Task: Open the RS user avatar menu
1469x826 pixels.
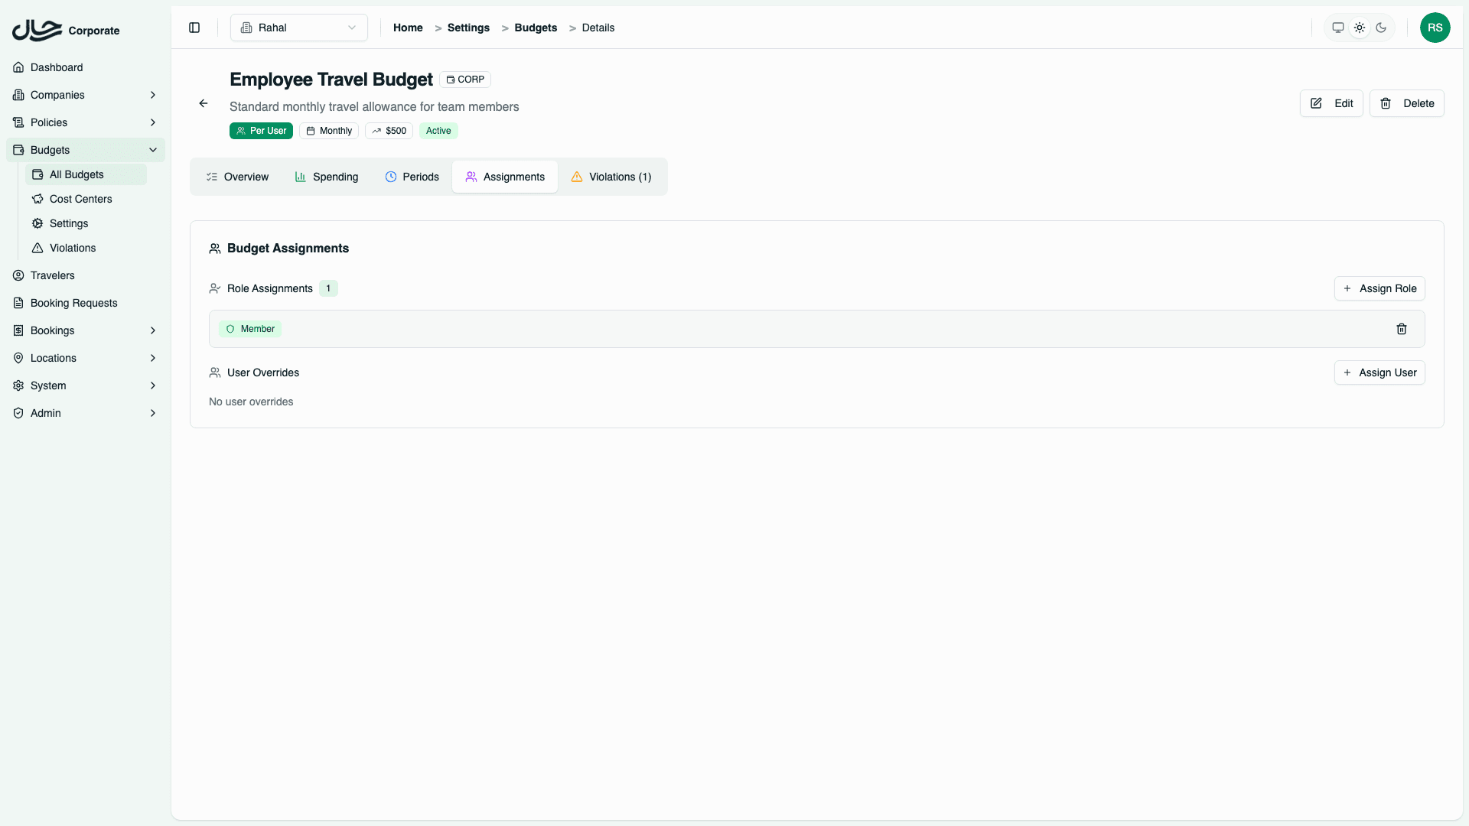Action: click(x=1435, y=28)
